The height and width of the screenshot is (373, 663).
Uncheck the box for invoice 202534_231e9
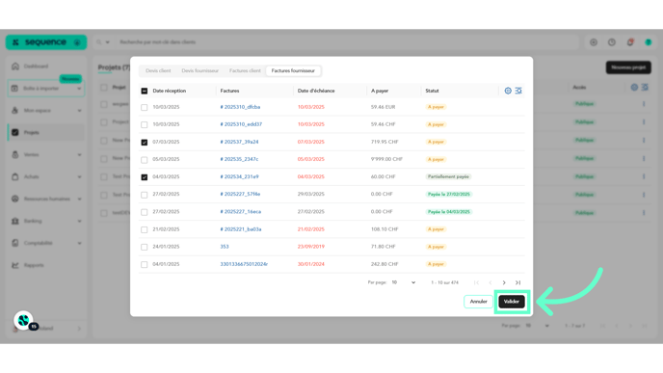pos(145,177)
